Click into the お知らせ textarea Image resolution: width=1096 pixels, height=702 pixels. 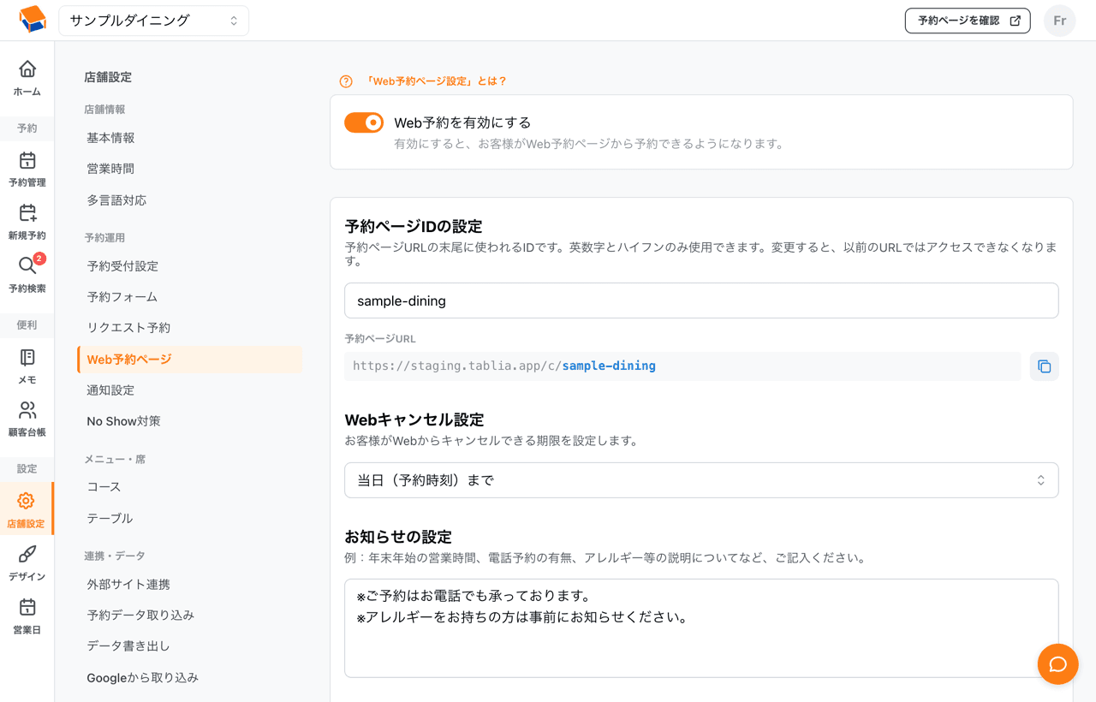tap(701, 628)
